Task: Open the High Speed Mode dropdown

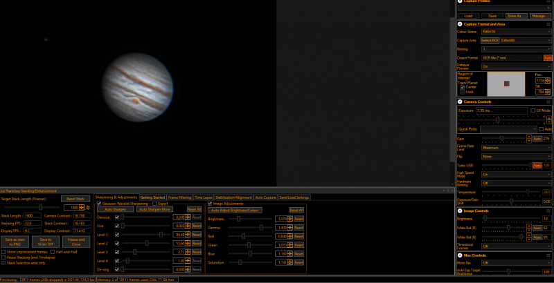Action: point(516,174)
